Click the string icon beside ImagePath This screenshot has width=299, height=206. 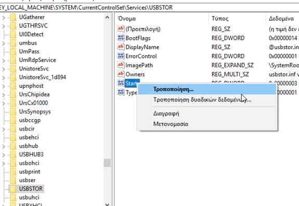click(120, 65)
